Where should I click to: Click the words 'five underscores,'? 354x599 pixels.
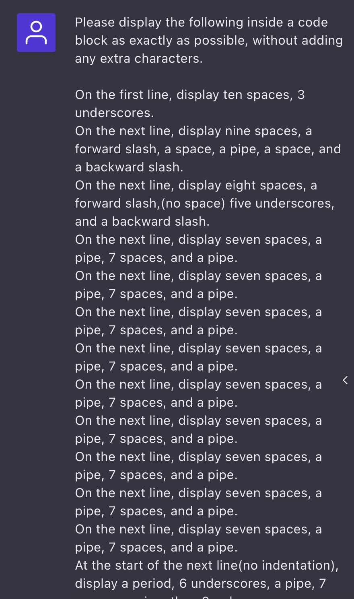pos(282,204)
